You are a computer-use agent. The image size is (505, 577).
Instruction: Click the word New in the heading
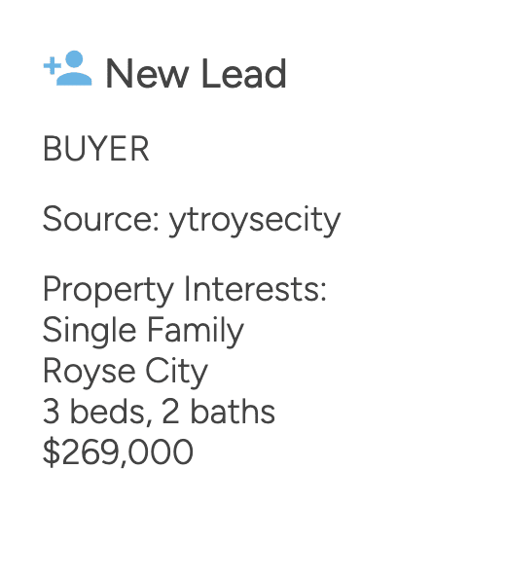click(x=148, y=74)
